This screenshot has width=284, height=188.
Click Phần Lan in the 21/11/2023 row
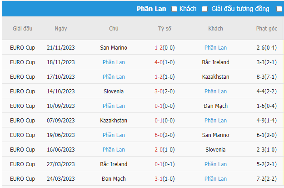[x=215, y=48]
